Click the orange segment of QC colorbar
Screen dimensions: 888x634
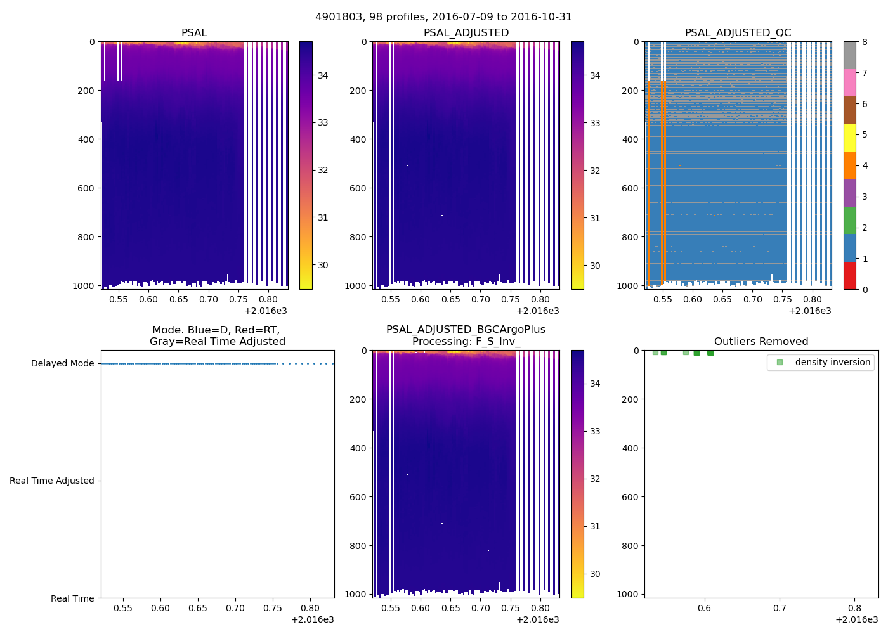(849, 165)
